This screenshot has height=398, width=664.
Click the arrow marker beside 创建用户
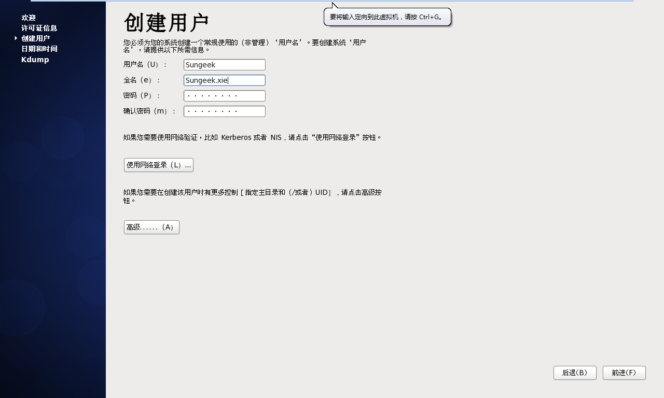15,38
